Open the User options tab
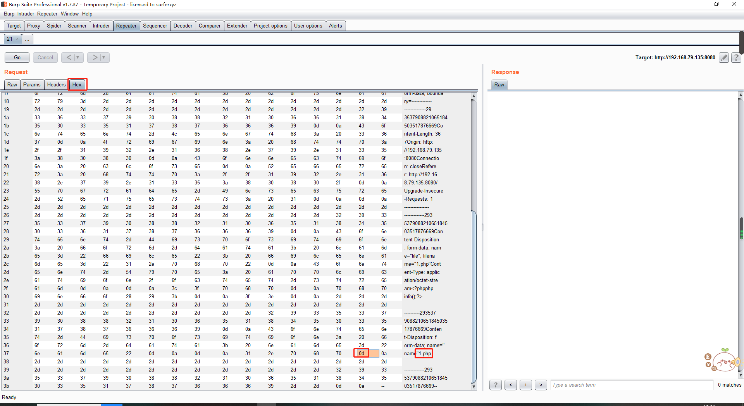Viewport: 744px width, 406px height. pyautogui.click(x=308, y=26)
